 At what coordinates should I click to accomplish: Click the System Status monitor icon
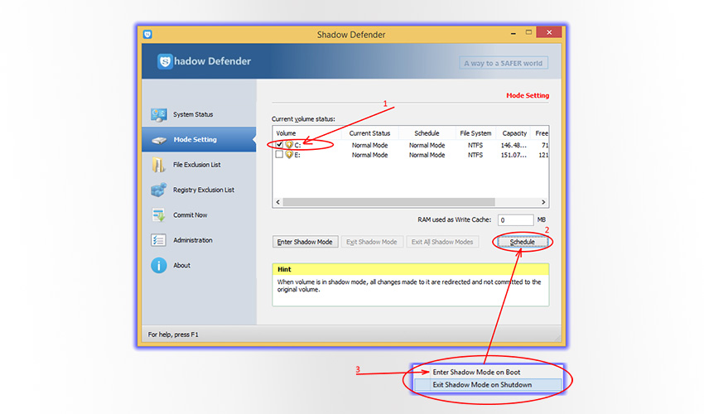tap(158, 115)
